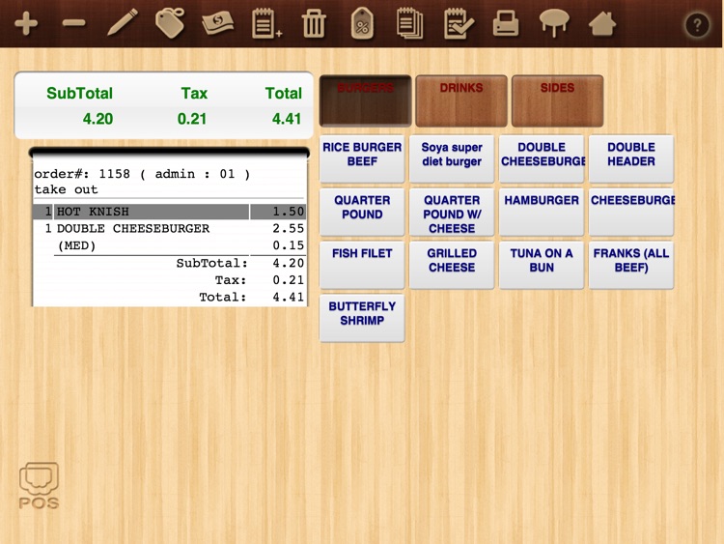The width and height of the screenshot is (724, 544).
Task: Add CHEESEBURGER menu button
Action: click(x=631, y=212)
